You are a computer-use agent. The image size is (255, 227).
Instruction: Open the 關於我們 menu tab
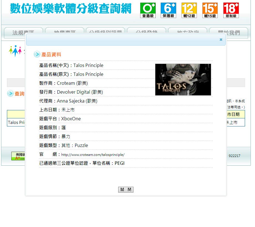(x=228, y=33)
